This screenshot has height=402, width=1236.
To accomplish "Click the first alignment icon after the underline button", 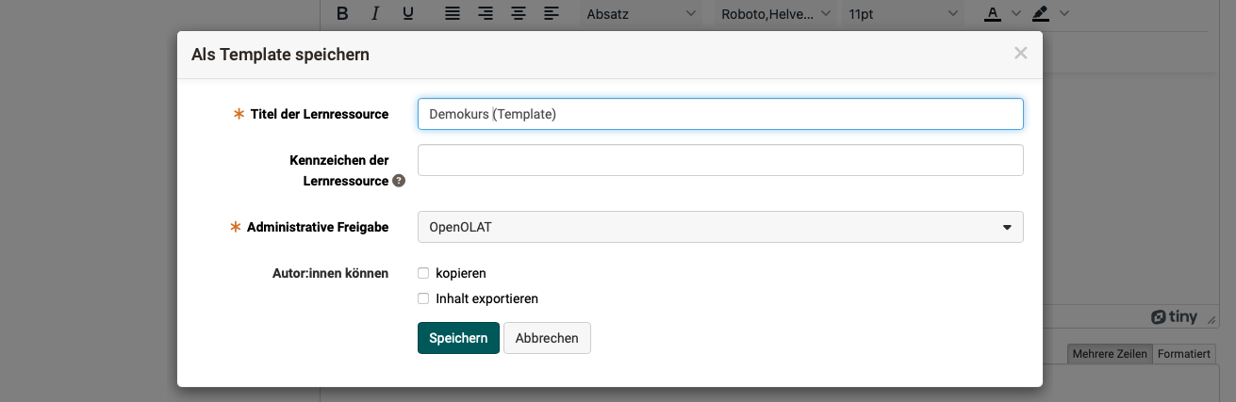I will coord(453,13).
